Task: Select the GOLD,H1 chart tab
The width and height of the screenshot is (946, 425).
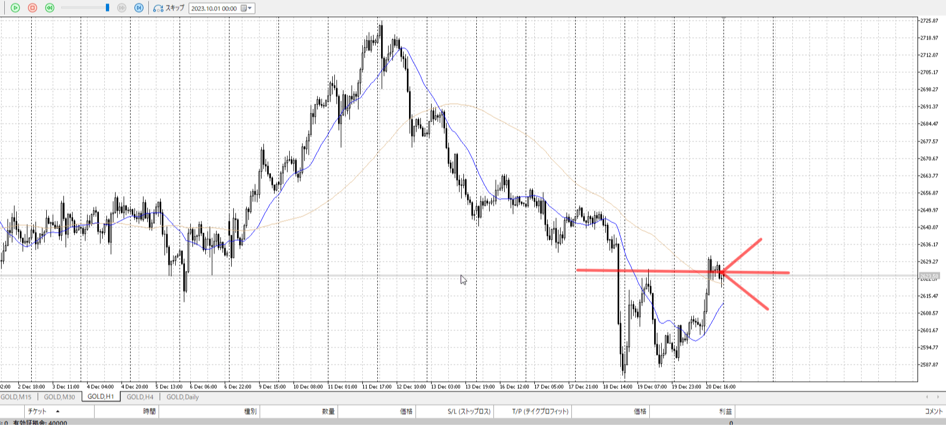Action: (101, 397)
